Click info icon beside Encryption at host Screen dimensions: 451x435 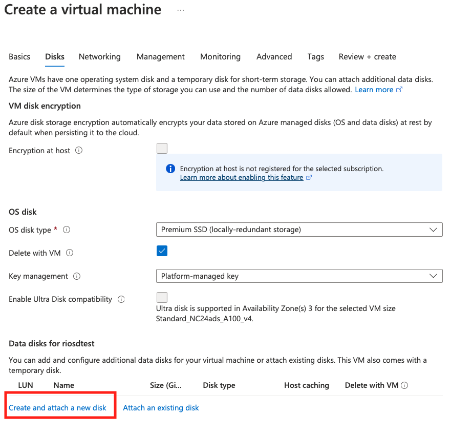pyautogui.click(x=79, y=151)
